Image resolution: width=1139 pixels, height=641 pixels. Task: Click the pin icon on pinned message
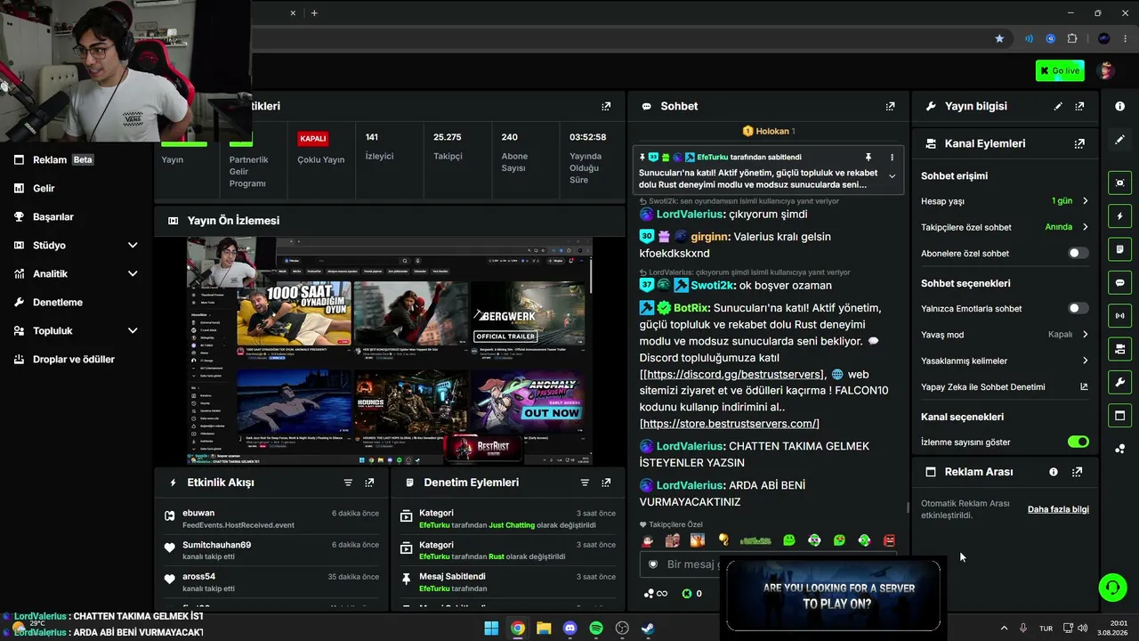(x=868, y=157)
